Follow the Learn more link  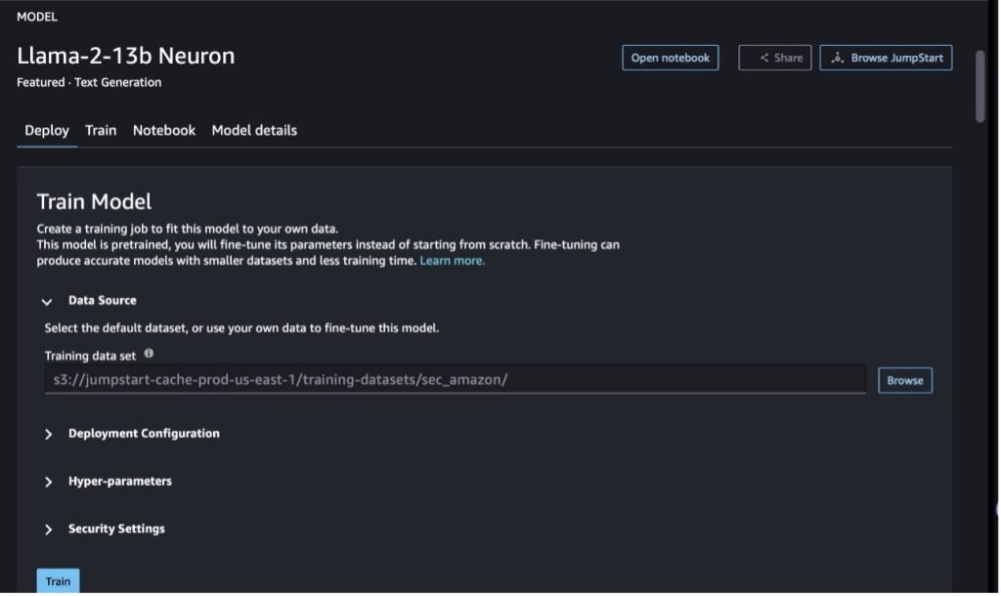tap(452, 261)
